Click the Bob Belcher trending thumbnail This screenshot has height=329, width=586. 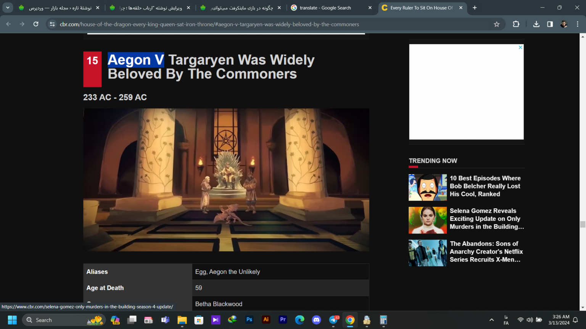click(428, 187)
